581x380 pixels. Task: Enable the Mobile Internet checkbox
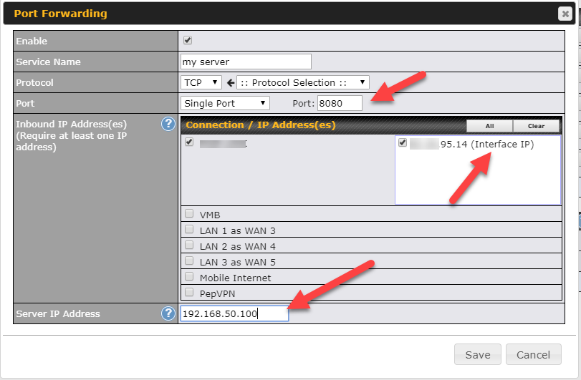point(189,277)
